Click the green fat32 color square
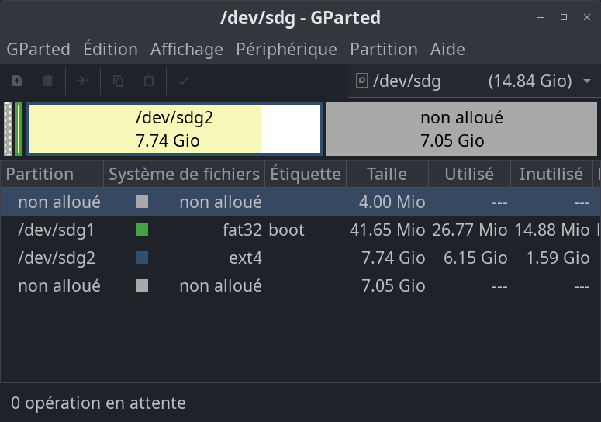Viewport: 601px width, 422px height. 141,230
